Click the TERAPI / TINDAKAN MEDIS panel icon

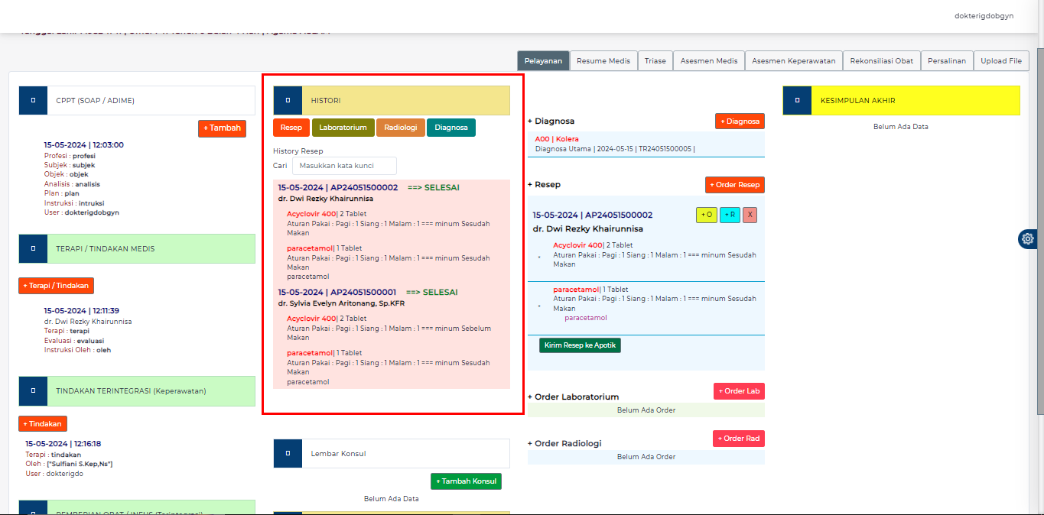[x=31, y=248]
